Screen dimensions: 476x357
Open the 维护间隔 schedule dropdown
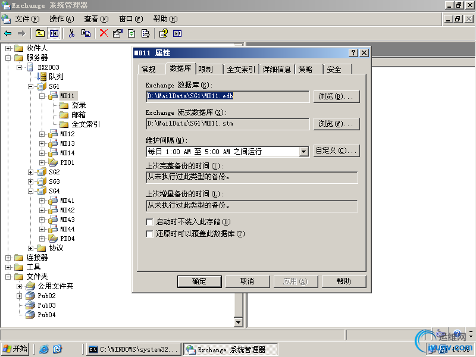(303, 152)
